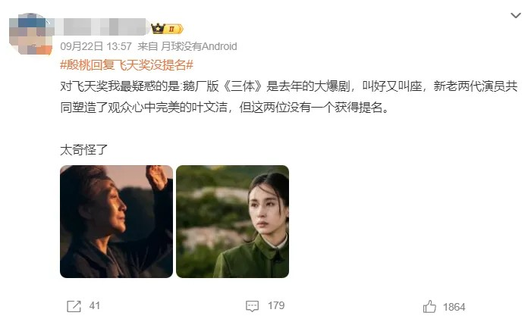Click the blurred poster username
528x322 pixels.
[102, 27]
